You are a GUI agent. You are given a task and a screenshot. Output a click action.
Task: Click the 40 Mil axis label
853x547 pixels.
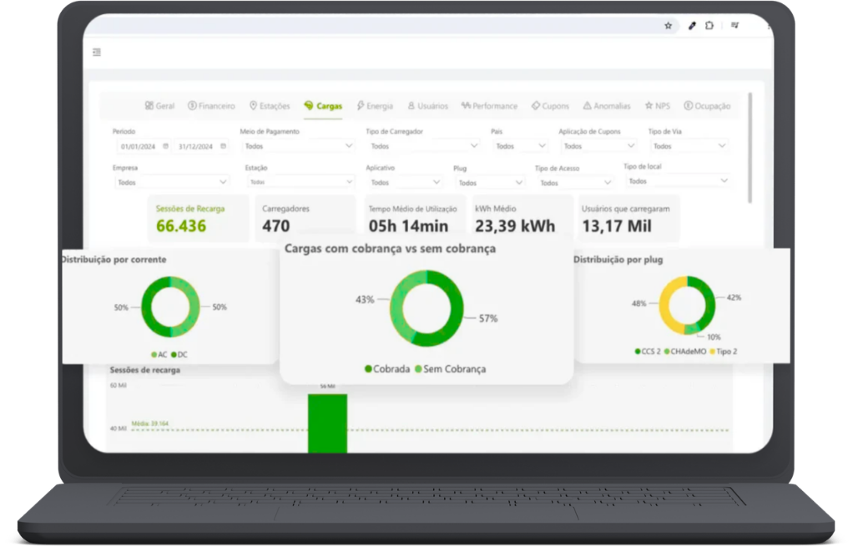(118, 429)
